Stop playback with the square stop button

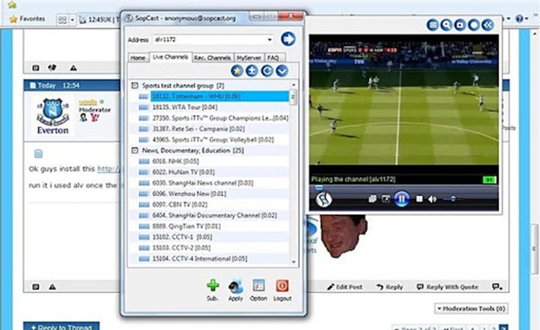pyautogui.click(x=419, y=199)
